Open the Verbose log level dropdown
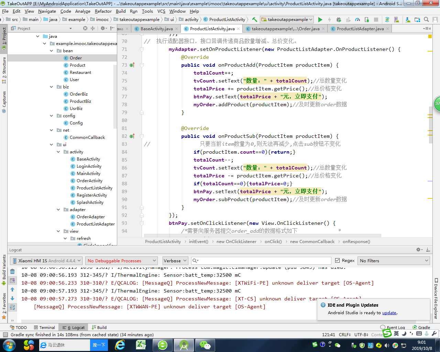440x352 pixels. pyautogui.click(x=175, y=261)
